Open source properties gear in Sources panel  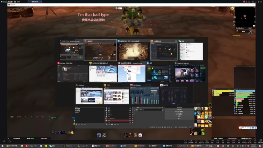112,124
